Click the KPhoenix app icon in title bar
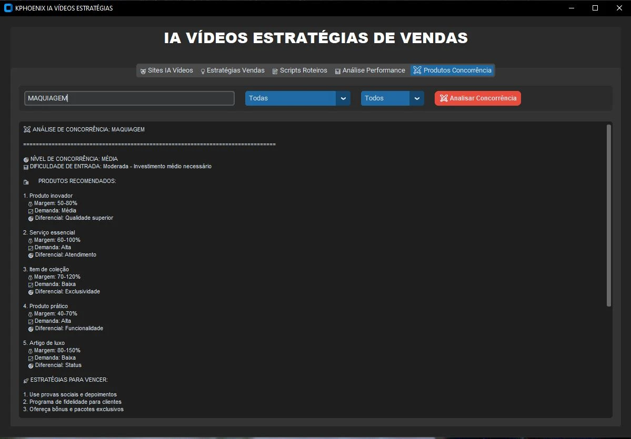Image resolution: width=631 pixels, height=439 pixels. 8,8
